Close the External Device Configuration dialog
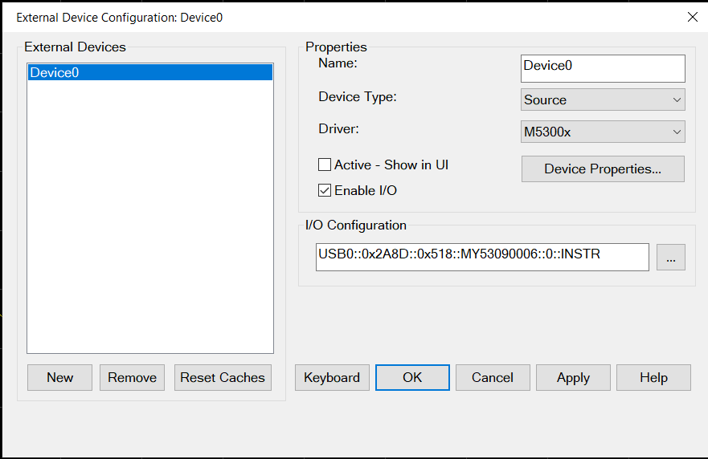Image resolution: width=708 pixels, height=459 pixels. tap(692, 17)
